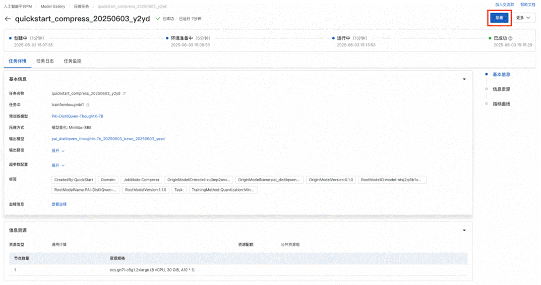The height and width of the screenshot is (285, 541).
Task: Go to Model Gallery breadcrumb
Action: tap(53, 7)
